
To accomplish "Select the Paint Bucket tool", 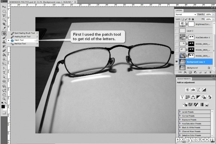I will [4, 55].
